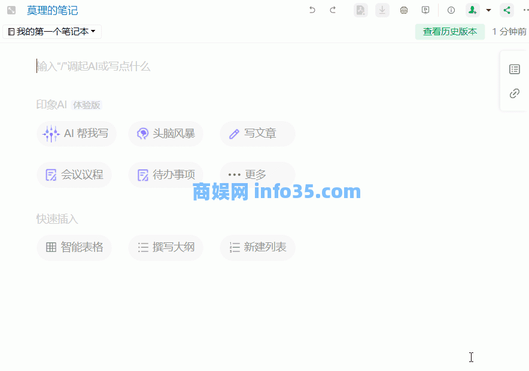Toggle full-screen with the expand icon
This screenshot has width=529, height=371.
tap(11, 10)
